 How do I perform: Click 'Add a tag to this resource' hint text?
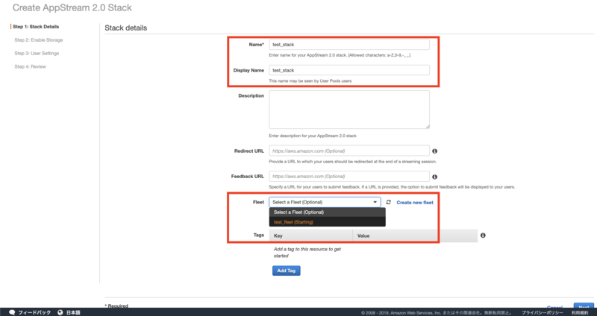[x=307, y=253]
